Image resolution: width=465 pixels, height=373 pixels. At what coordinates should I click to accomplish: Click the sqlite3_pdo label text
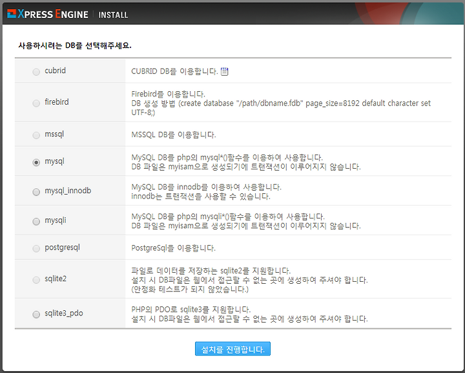(x=64, y=314)
